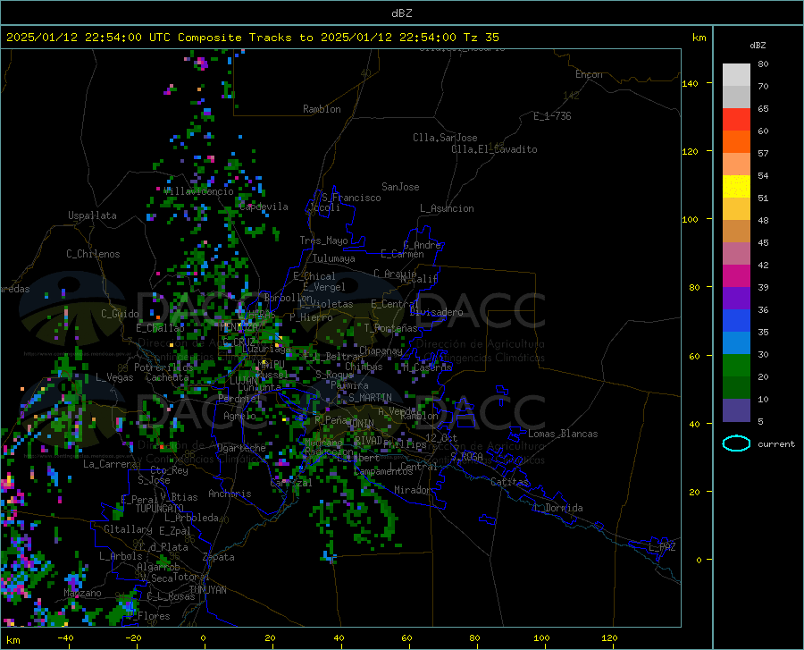Click the 'Manzano' map label

[82, 593]
